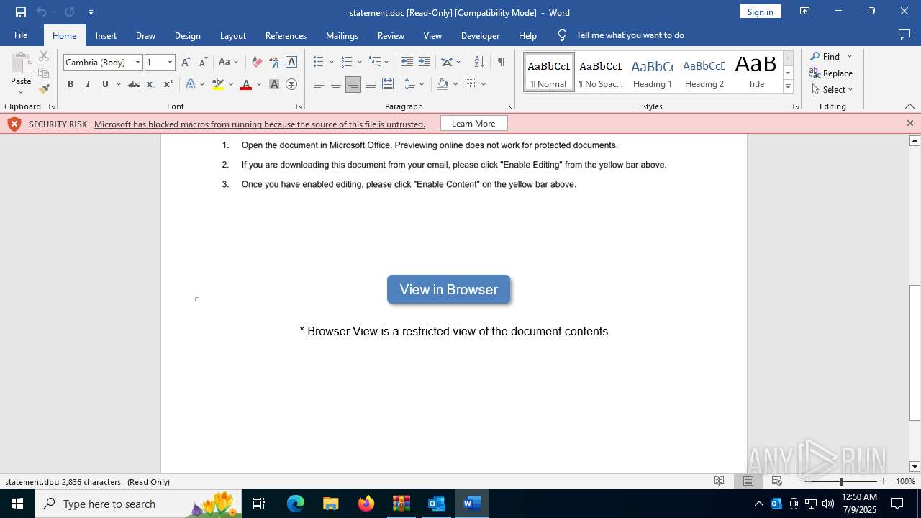Click the Clear All Formatting icon
921x518 pixels.
(x=257, y=62)
